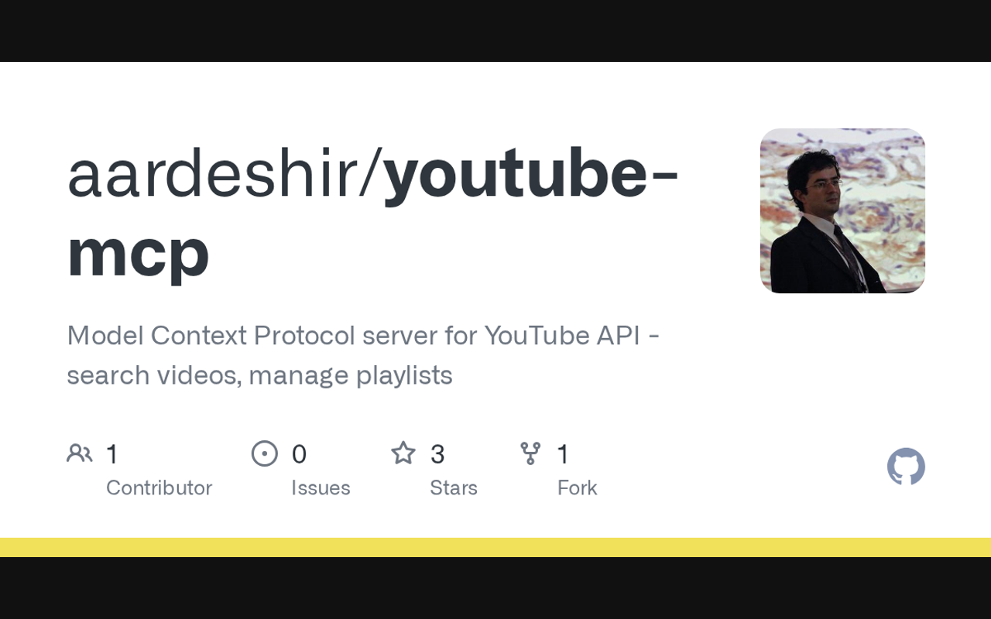Click the search videos, manage playlists text
The image size is (991, 619).
click(259, 375)
